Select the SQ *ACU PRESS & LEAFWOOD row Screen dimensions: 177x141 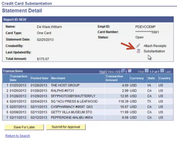click(74, 101)
